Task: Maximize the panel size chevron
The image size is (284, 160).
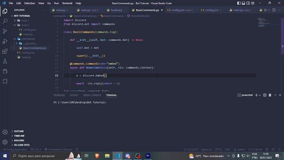Action: click(x=275, y=95)
